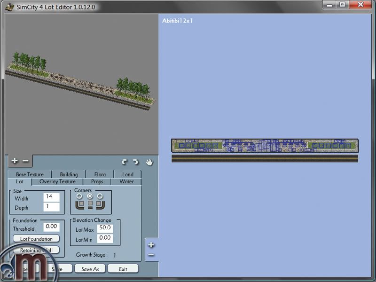Rotate the 3D preview clockwise
376x282 pixels.
tap(136, 162)
